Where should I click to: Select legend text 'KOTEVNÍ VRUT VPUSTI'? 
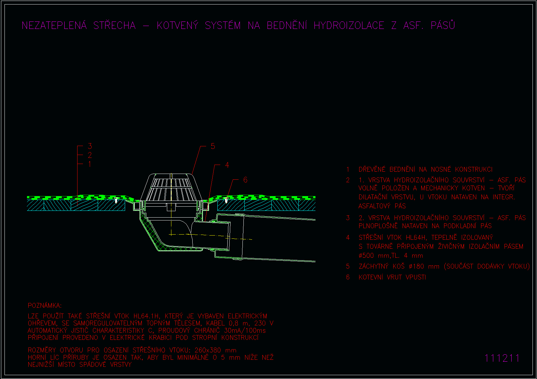[x=392, y=277]
